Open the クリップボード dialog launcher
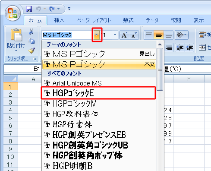This screenshot has width=211, height=171. (35, 59)
